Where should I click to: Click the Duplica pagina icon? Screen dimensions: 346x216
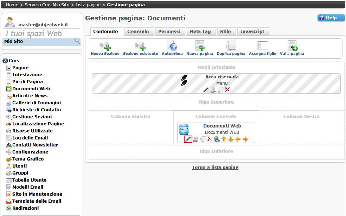coord(231,46)
